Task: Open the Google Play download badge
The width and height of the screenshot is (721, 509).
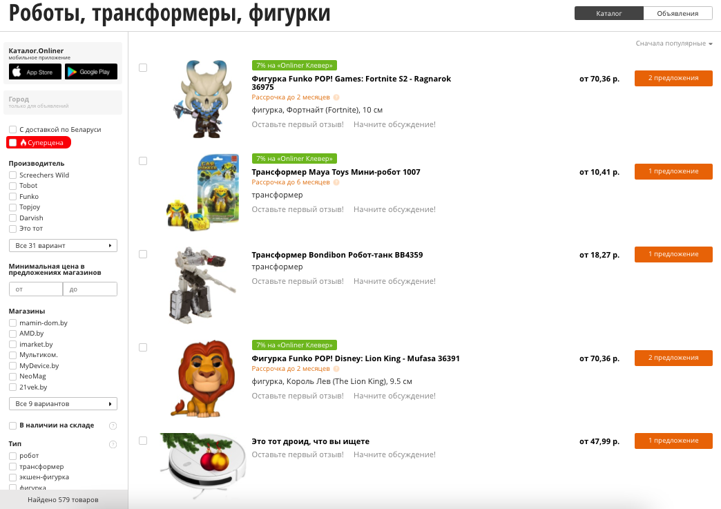Action: pyautogui.click(x=91, y=72)
